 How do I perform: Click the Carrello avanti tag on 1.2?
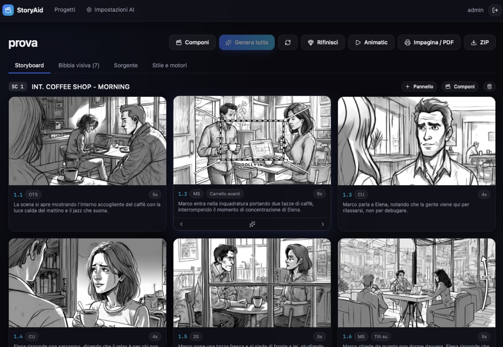coord(225,194)
